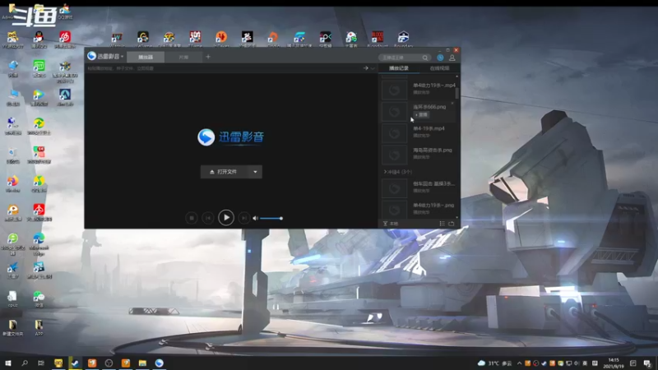Open the iQIYI green desktop icon
This screenshot has width=658, height=370.
[39, 68]
